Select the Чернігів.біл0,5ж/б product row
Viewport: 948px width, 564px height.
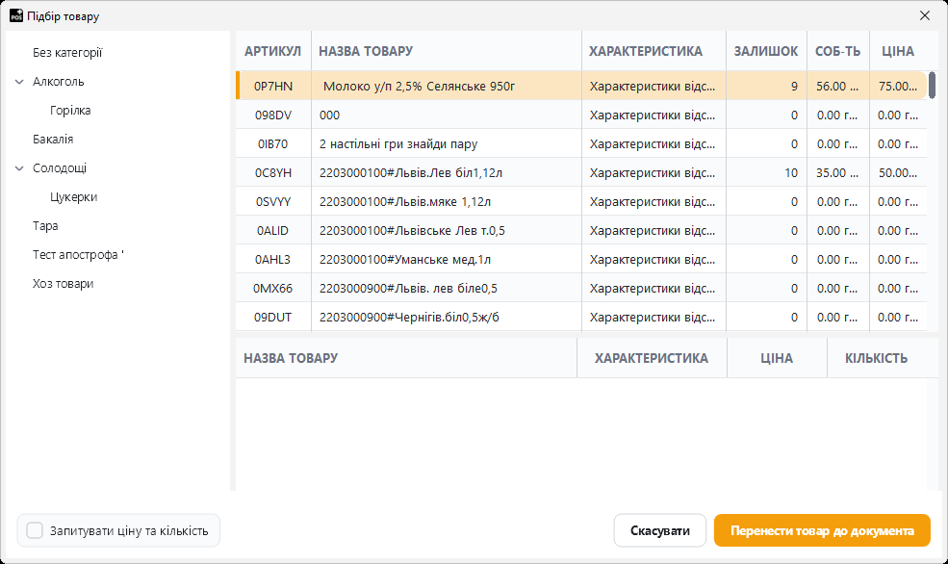pos(581,318)
